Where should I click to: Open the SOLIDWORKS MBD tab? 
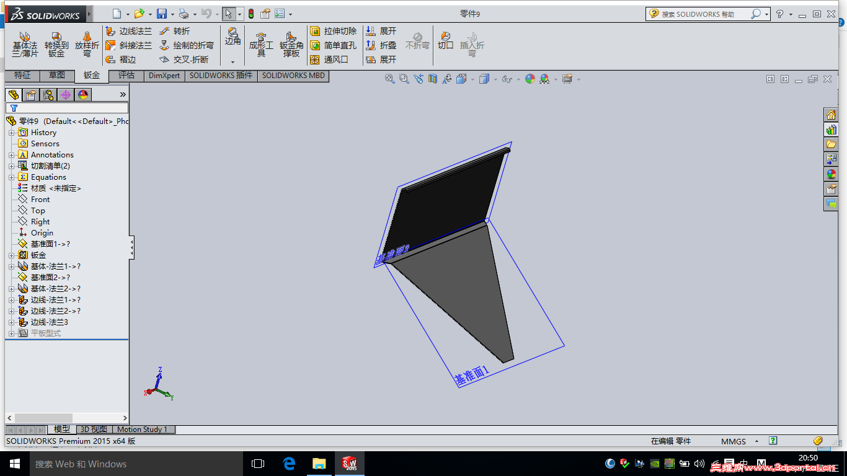click(x=293, y=76)
